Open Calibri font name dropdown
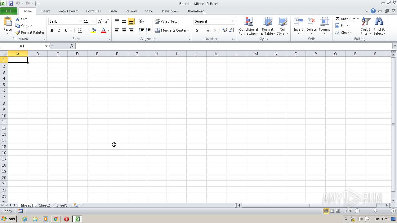This screenshot has width=397, height=223. coord(81,21)
